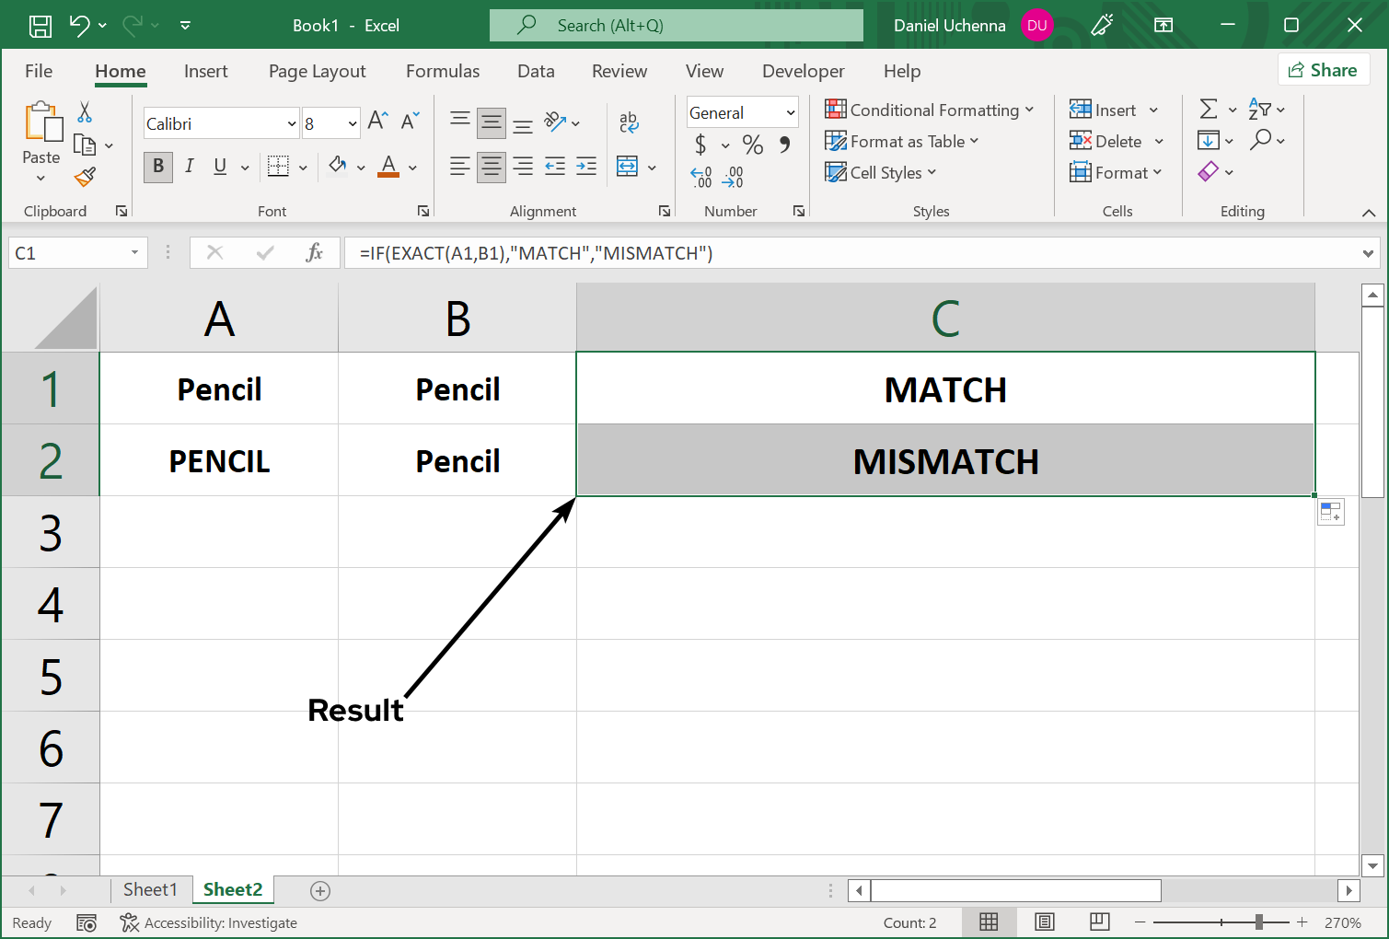Expand the General number format dropdown

pyautogui.click(x=790, y=113)
